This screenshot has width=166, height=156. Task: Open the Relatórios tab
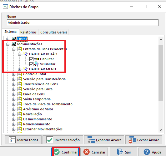28,32
